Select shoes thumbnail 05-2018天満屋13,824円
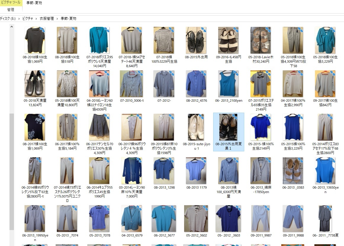The height and width of the screenshot is (246, 344). tap(35, 84)
